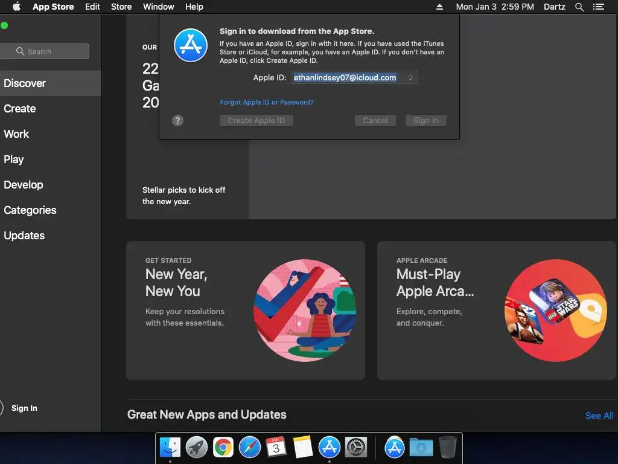The height and width of the screenshot is (464, 618).
Task: Click the sidebar account avatar icon
Action: [x=1, y=408]
